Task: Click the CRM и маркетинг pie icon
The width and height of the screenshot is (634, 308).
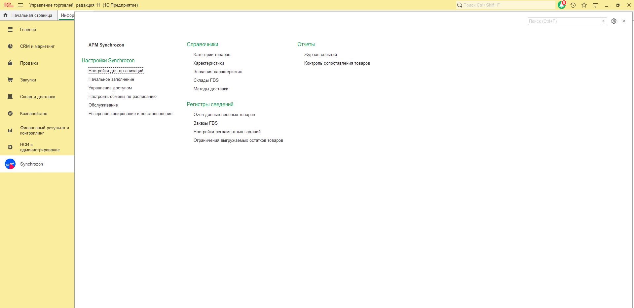Action: [10, 46]
